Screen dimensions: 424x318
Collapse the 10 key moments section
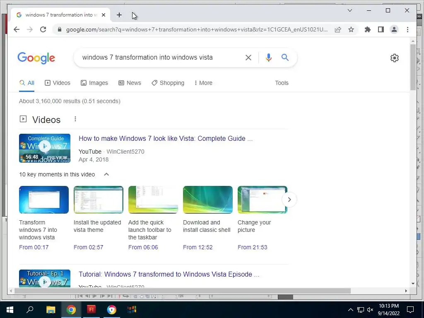tap(106, 174)
